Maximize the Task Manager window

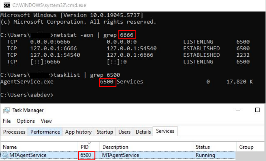(x=258, y=110)
